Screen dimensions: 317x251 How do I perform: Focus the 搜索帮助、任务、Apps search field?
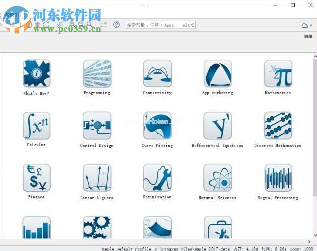[x=161, y=25]
